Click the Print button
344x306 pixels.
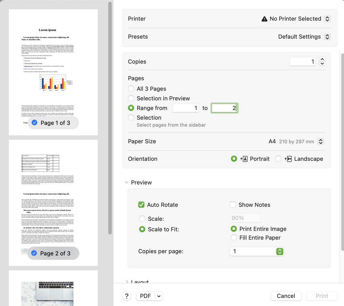pyautogui.click(x=322, y=296)
